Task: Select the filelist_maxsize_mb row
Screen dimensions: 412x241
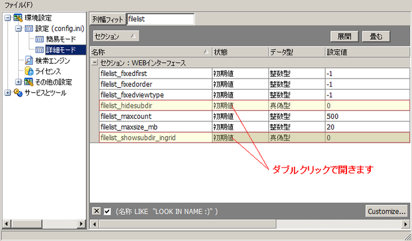Action: (x=254, y=127)
